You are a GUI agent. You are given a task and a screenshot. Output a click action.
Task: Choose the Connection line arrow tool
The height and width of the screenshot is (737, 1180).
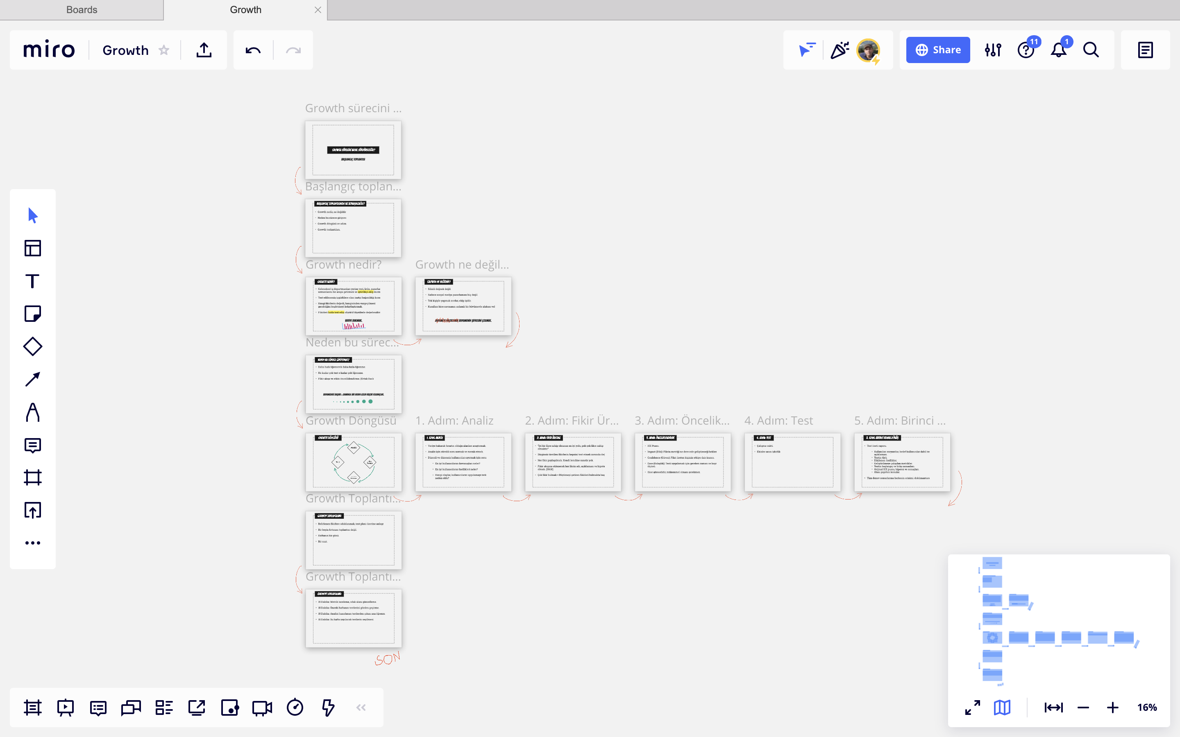click(x=33, y=379)
